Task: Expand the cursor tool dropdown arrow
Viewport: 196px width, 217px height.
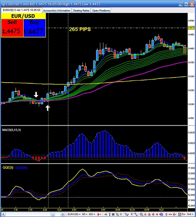Action: coord(128,214)
